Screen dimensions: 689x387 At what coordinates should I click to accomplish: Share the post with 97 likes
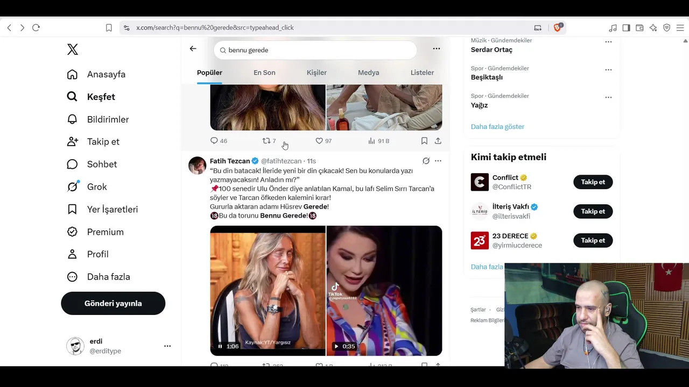tap(438, 141)
